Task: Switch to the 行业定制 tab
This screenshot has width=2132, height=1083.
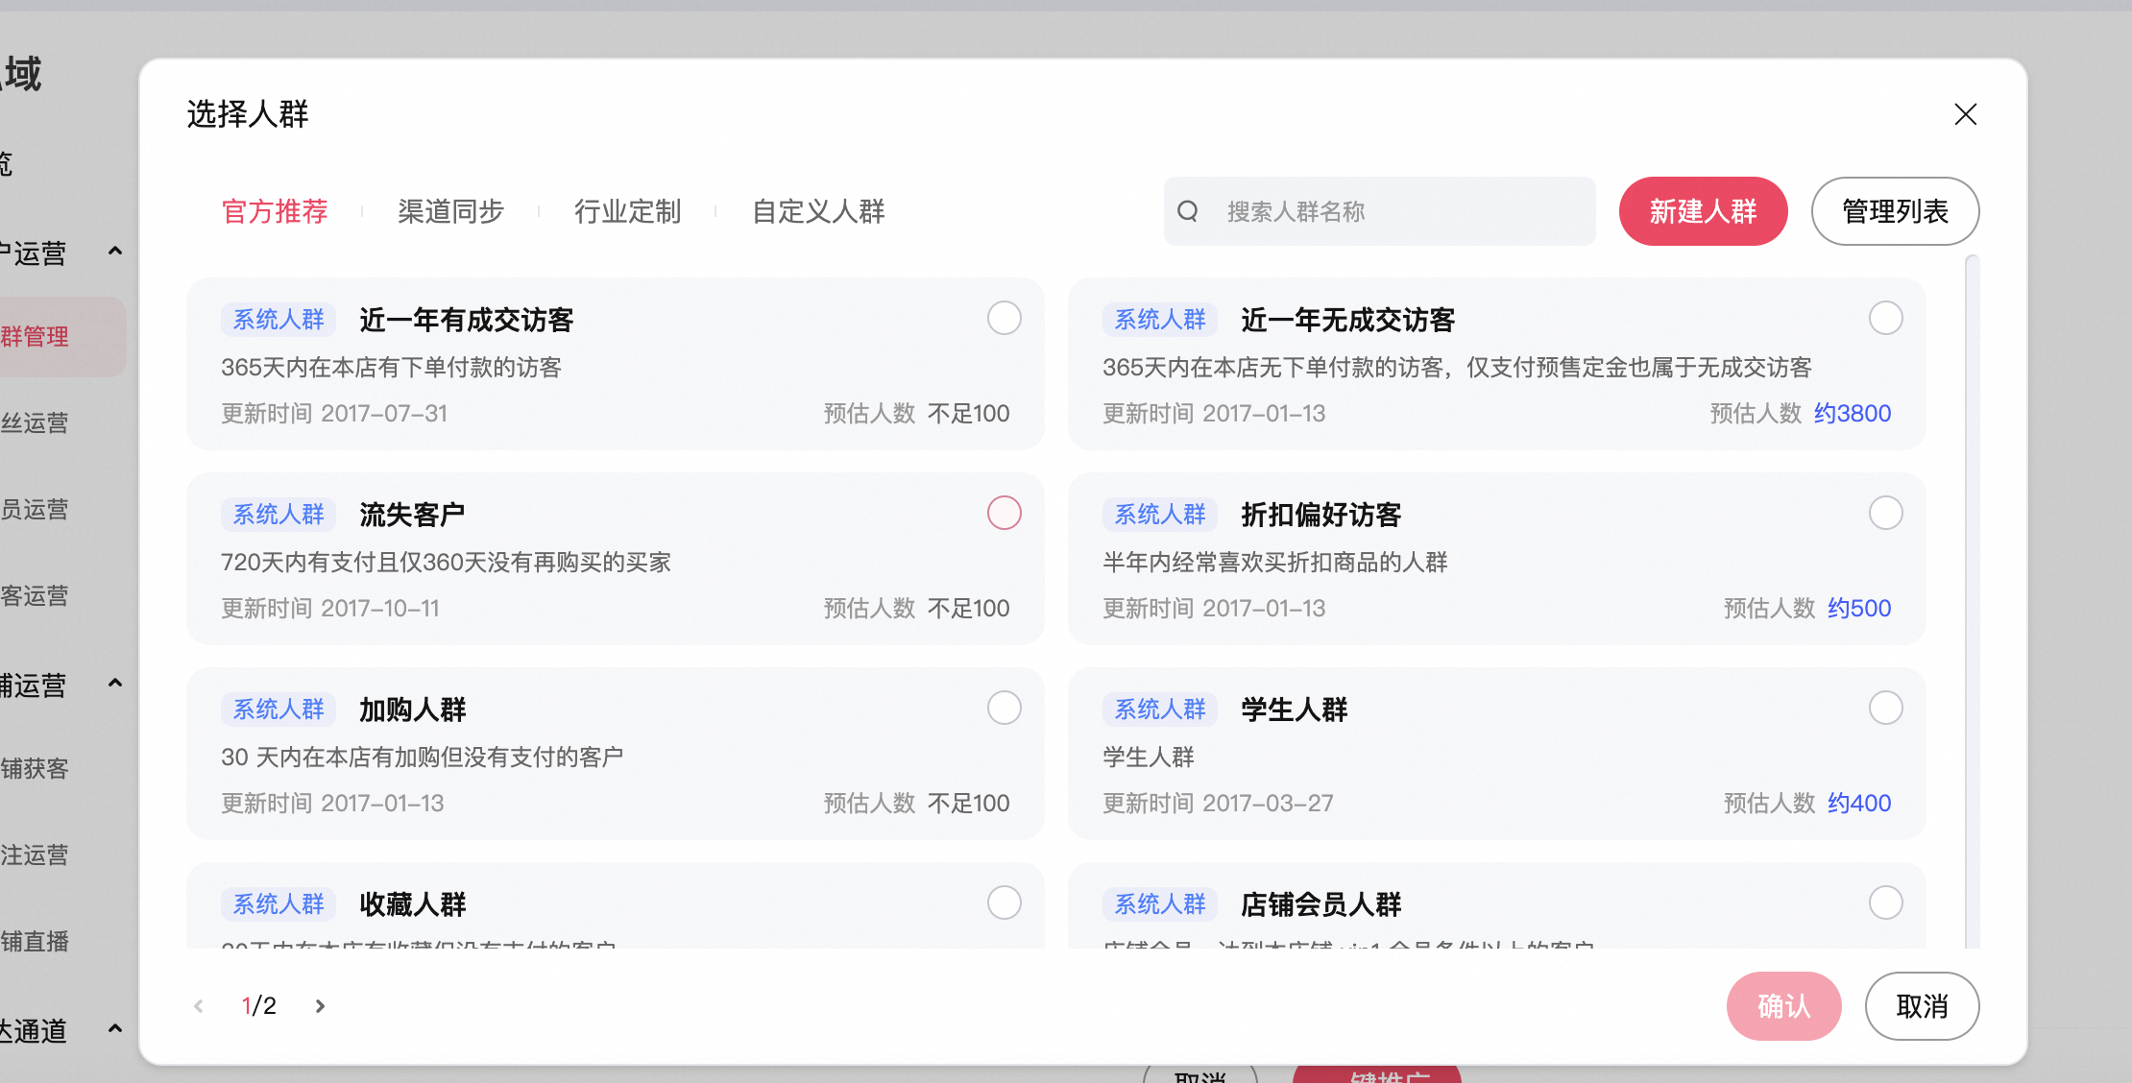Action: 628,211
